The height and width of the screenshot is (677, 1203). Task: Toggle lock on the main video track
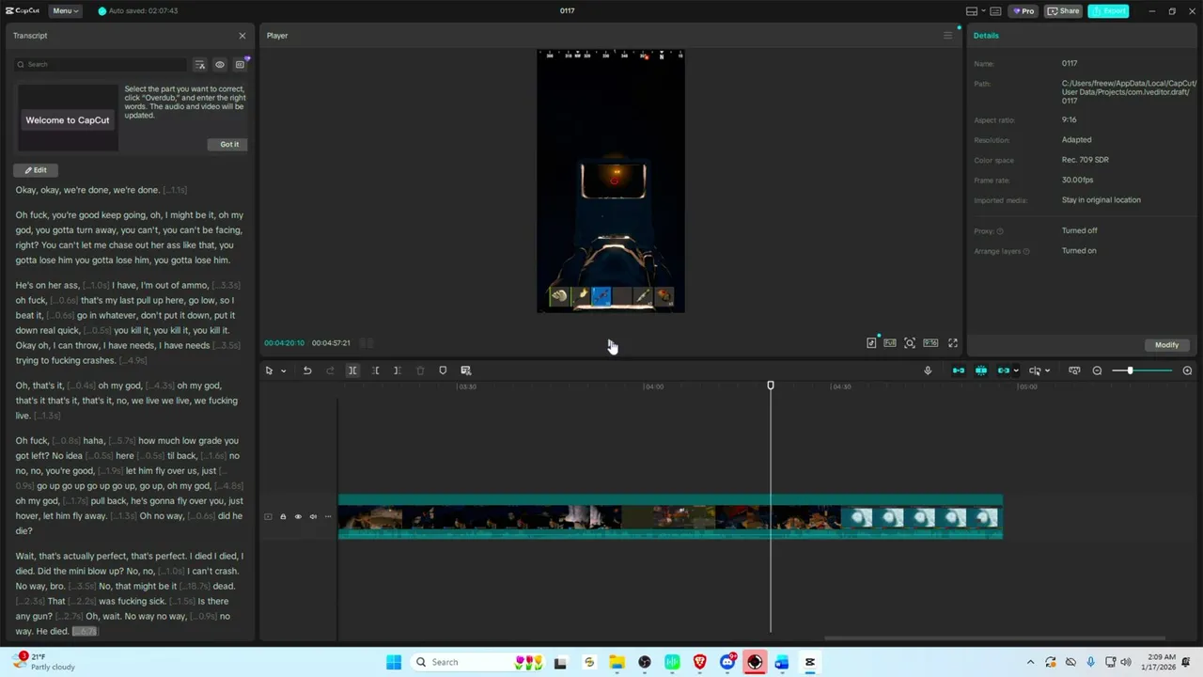283,516
